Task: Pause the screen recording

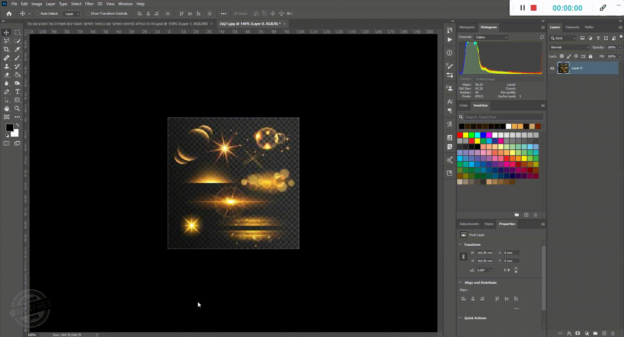Action: (523, 8)
